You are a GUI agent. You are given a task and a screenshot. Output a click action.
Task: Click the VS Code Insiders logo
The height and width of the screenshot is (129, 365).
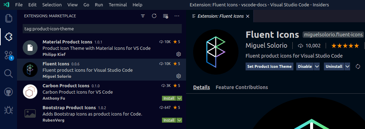tap(7, 5)
